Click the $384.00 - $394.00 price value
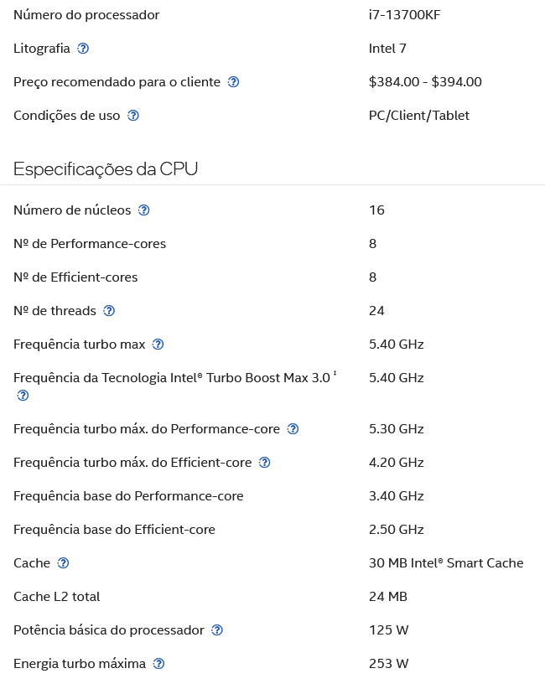Screen dimensions: 545x689 (x=425, y=82)
